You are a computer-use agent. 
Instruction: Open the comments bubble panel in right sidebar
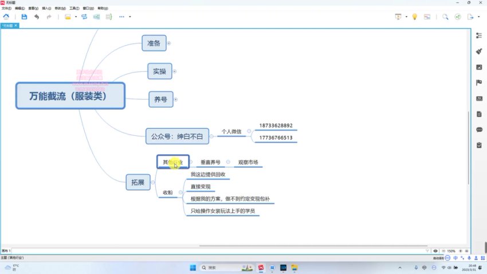pos(479,130)
